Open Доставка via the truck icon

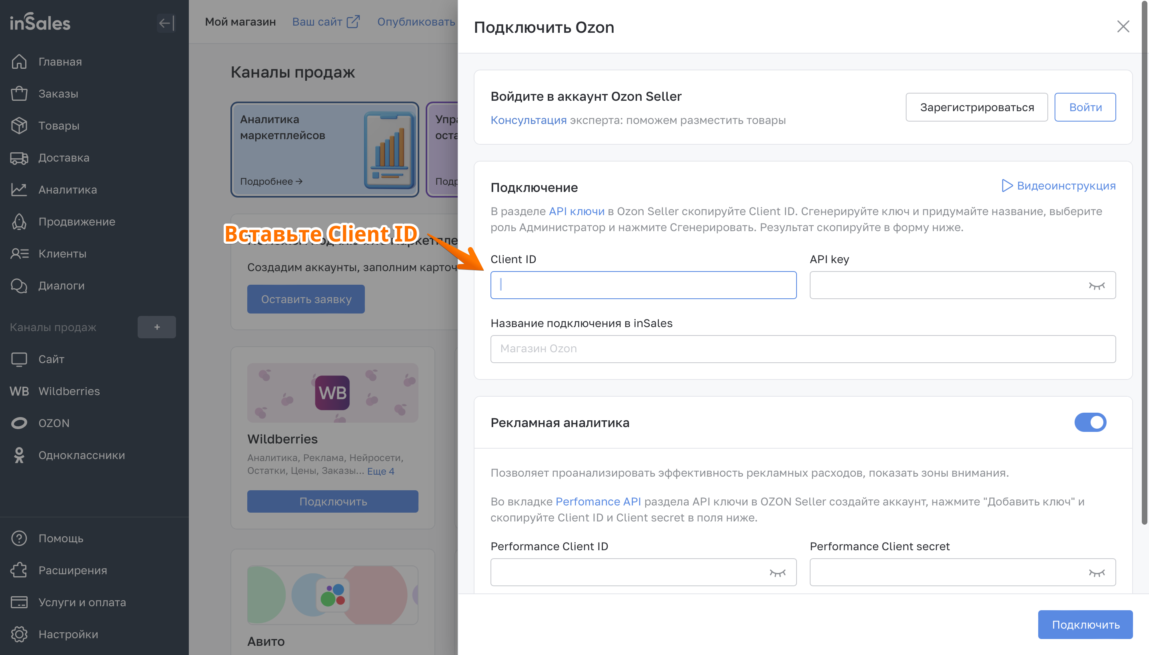19,158
